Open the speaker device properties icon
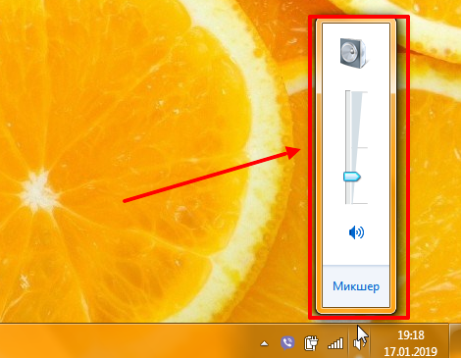461x358 pixels. click(355, 53)
